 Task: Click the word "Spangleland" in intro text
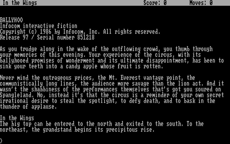pyautogui.click(x=17, y=95)
